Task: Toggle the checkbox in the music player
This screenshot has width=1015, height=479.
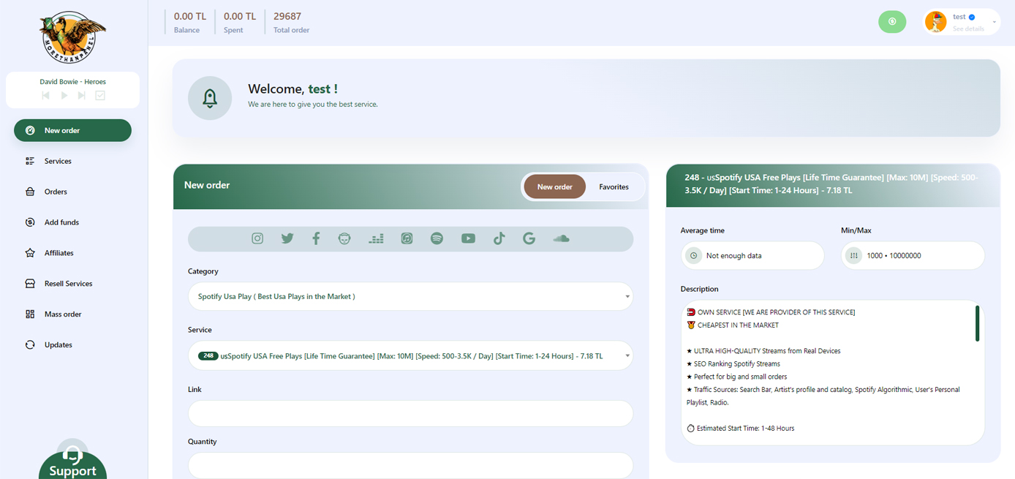Action: coord(100,95)
